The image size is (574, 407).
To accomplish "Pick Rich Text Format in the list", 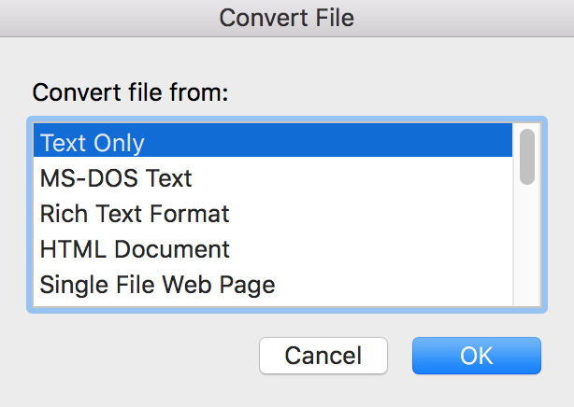I will tap(135, 213).
